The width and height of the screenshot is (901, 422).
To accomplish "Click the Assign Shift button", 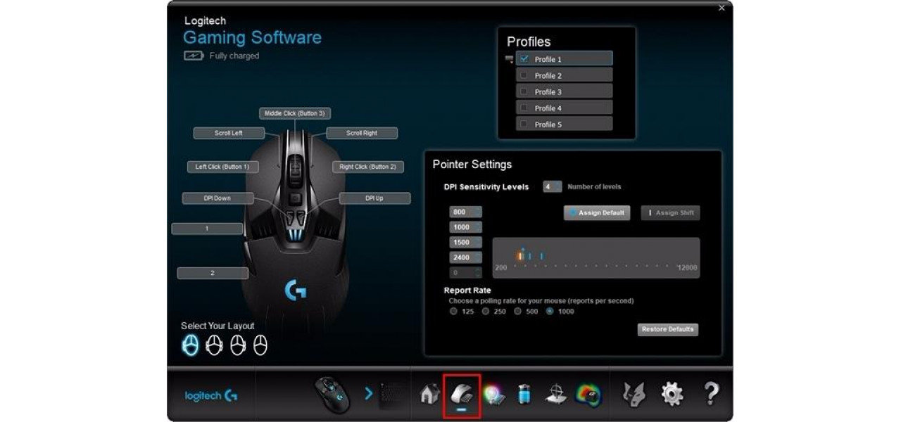I will [x=670, y=212].
